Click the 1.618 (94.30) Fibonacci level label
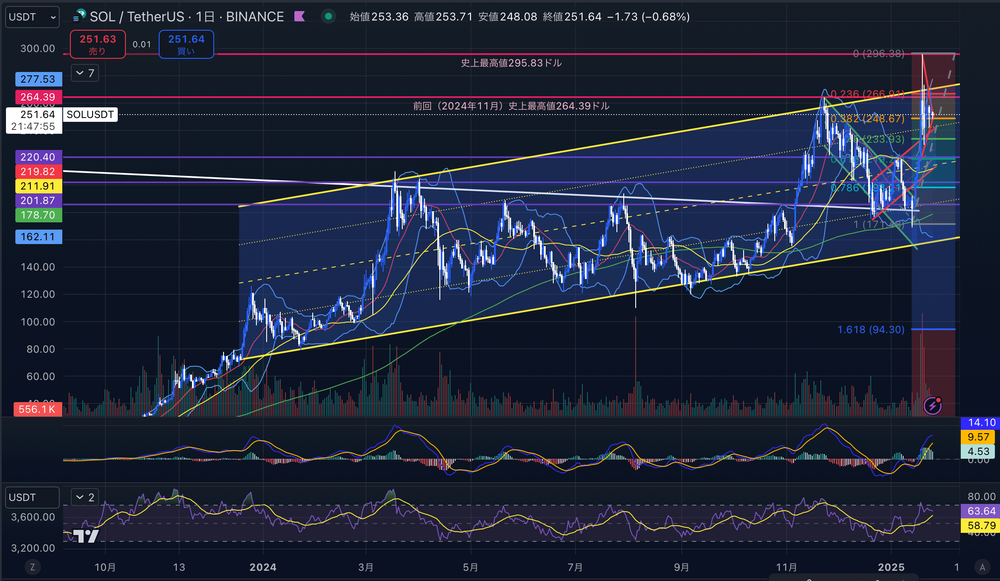 pyautogui.click(x=871, y=330)
